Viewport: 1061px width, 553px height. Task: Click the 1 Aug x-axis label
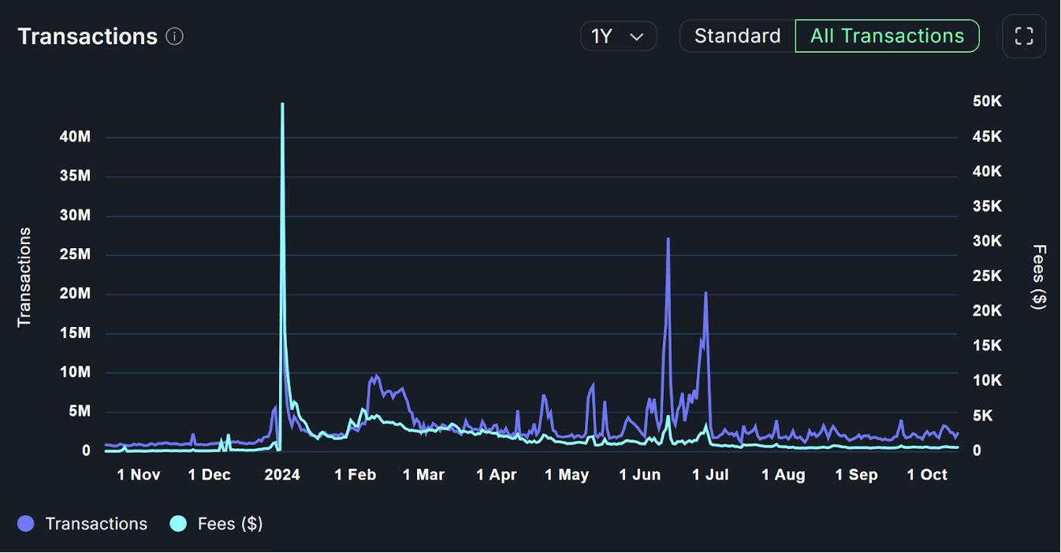pyautogui.click(x=784, y=474)
